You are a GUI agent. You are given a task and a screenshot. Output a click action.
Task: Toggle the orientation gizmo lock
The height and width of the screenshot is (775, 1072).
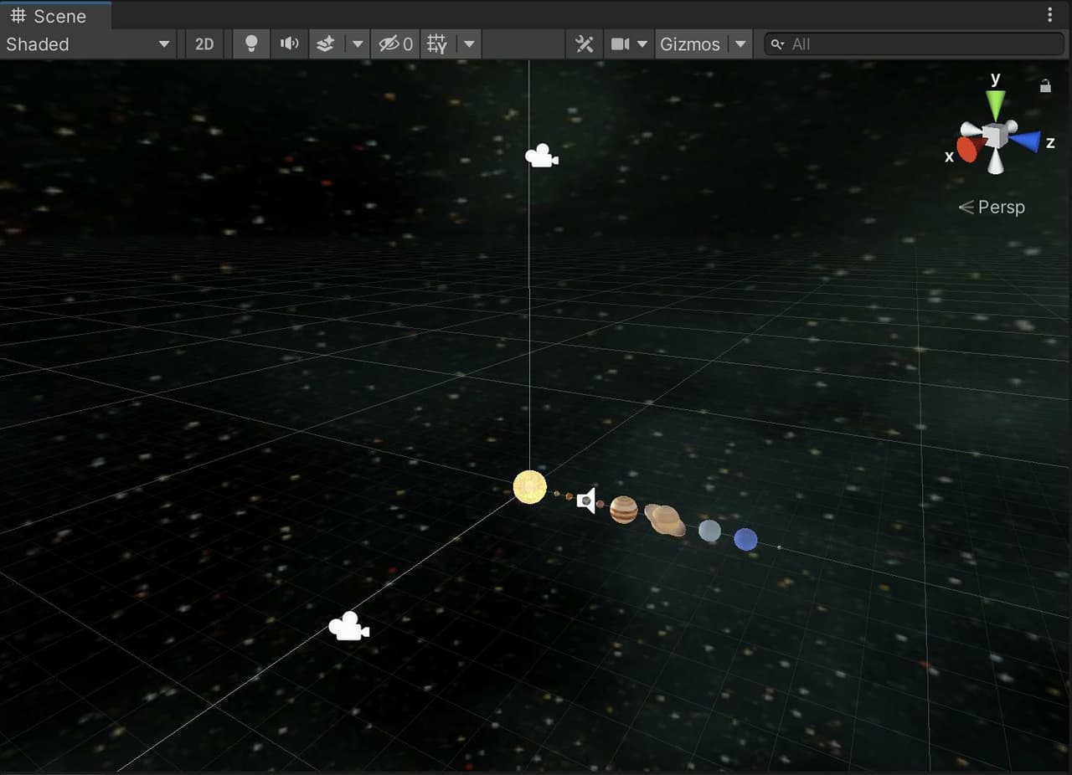[1045, 85]
